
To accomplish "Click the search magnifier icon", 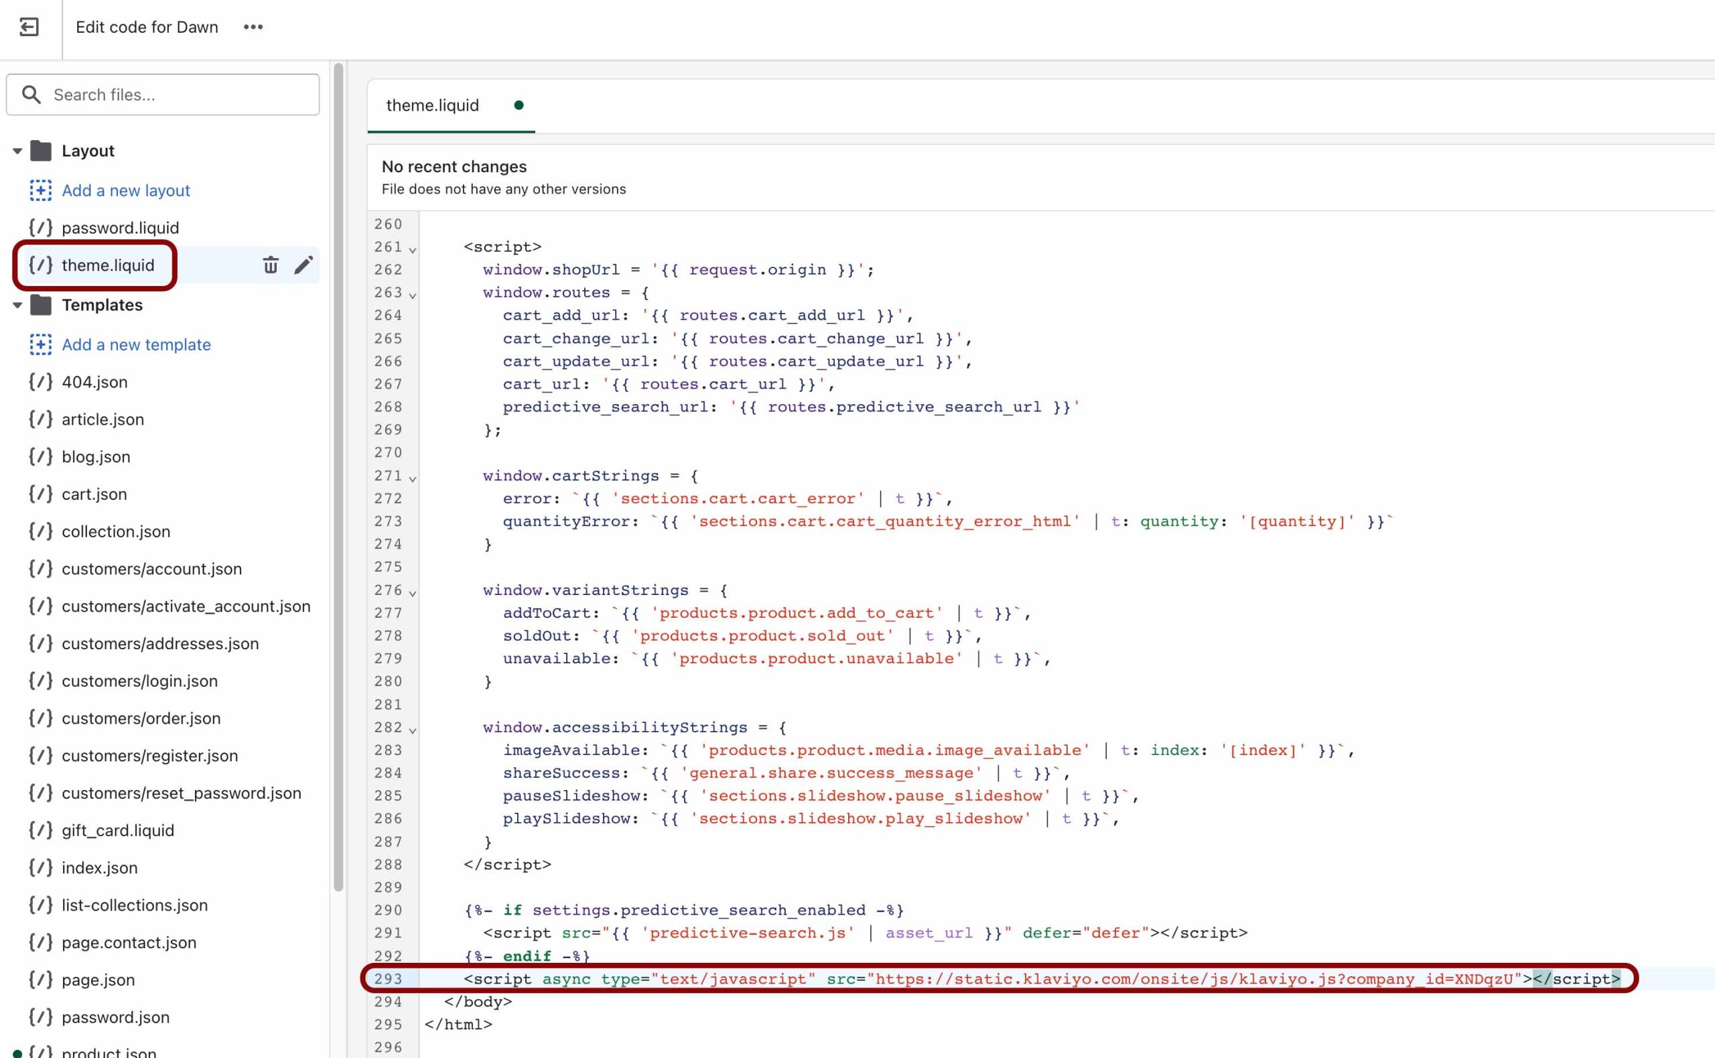I will (x=31, y=94).
